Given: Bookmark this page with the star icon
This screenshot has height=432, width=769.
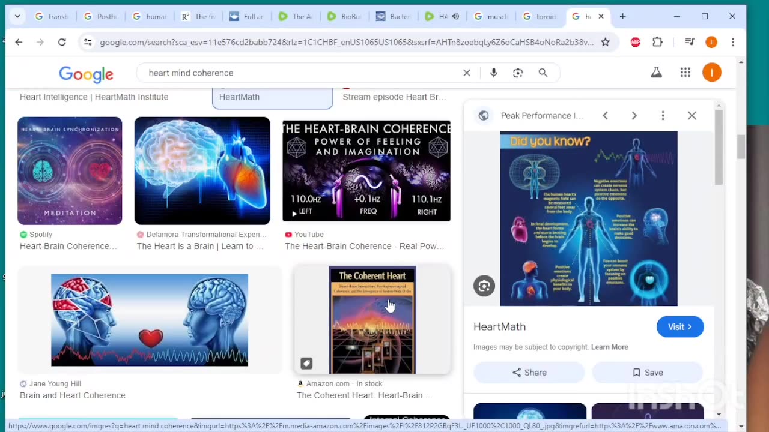Looking at the screenshot, I should (x=606, y=42).
